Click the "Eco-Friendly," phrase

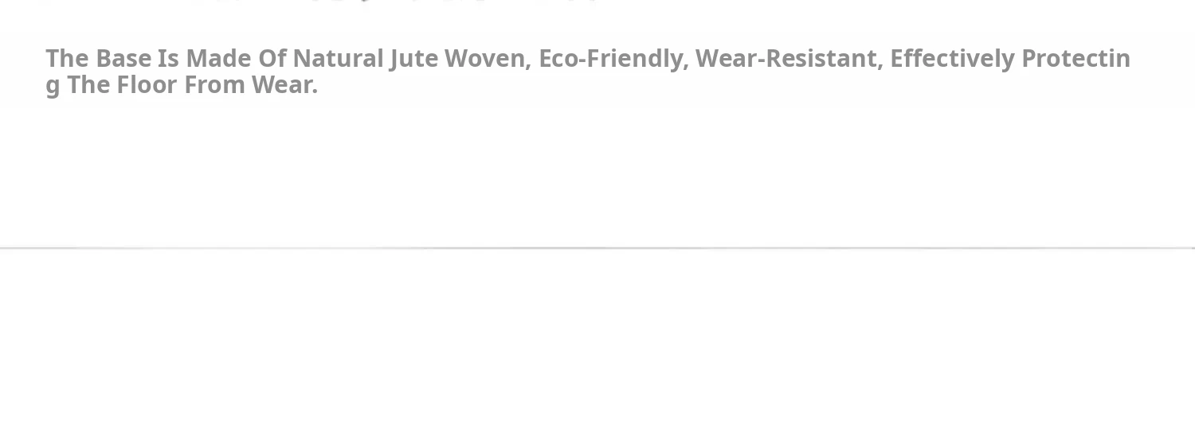613,59
